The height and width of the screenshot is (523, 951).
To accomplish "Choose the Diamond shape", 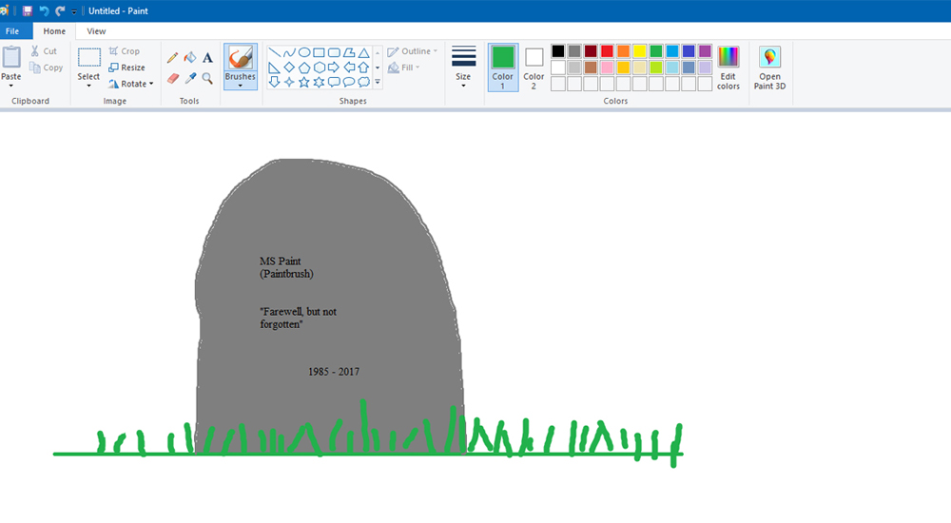I will pos(289,68).
